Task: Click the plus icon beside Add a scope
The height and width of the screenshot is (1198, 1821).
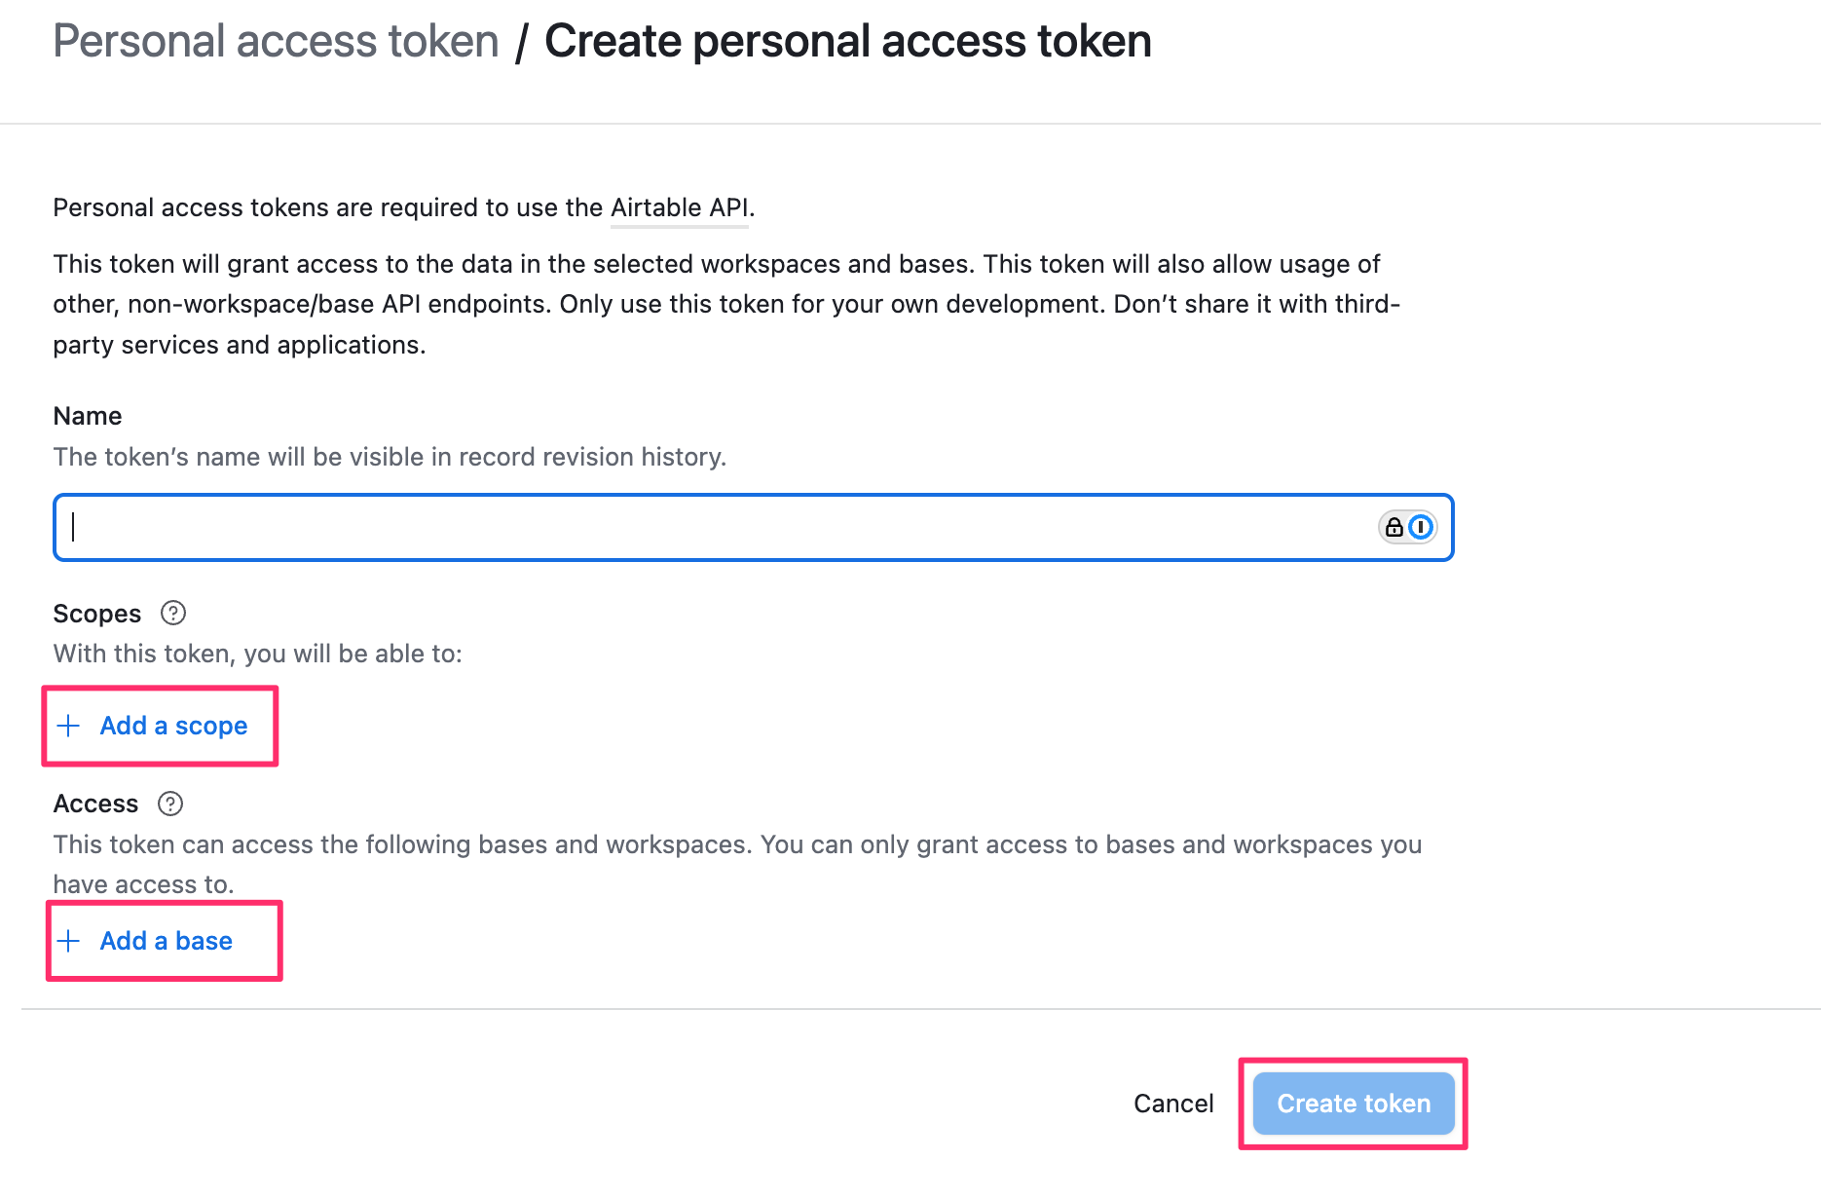Action: point(68,726)
